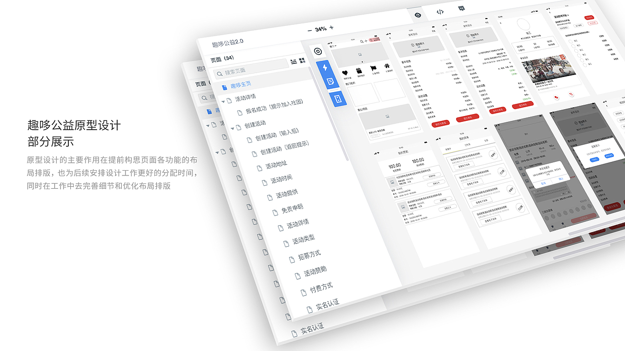Screen dimensions: 625x351
Task: Click the heart icon in home mockup
Action: [345, 73]
